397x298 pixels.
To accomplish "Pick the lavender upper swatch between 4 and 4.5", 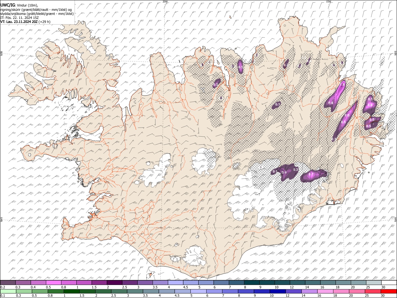I will click(176, 282).
